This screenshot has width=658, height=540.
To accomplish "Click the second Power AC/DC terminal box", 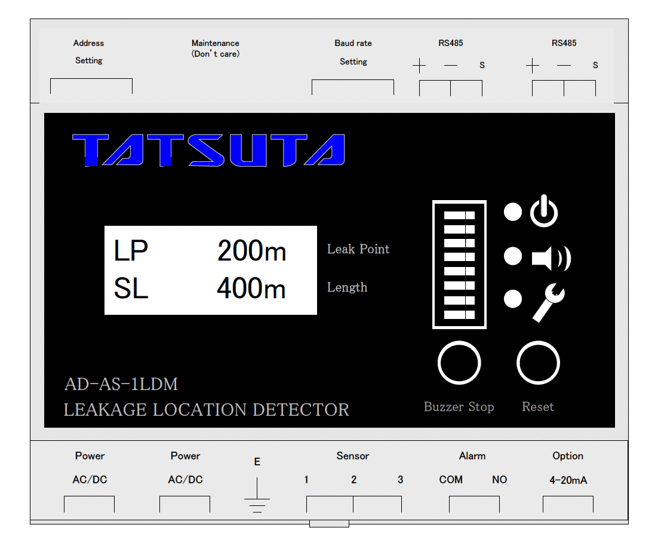I will (x=185, y=504).
